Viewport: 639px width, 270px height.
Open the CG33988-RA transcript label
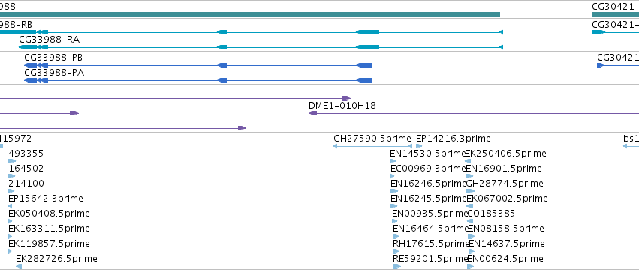point(50,40)
